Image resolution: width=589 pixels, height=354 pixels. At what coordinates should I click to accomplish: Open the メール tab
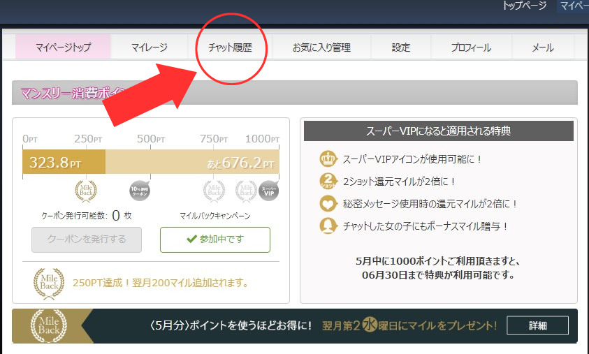[x=542, y=47]
